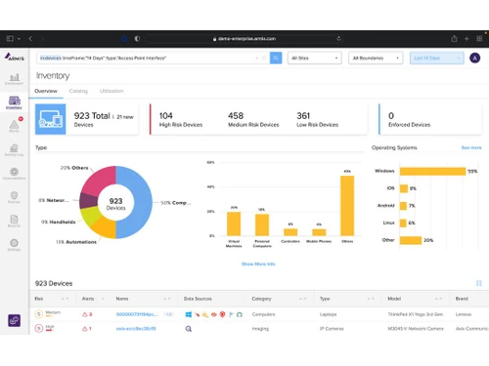Click the browser share icon
The image size is (489, 366).
[x=454, y=39]
